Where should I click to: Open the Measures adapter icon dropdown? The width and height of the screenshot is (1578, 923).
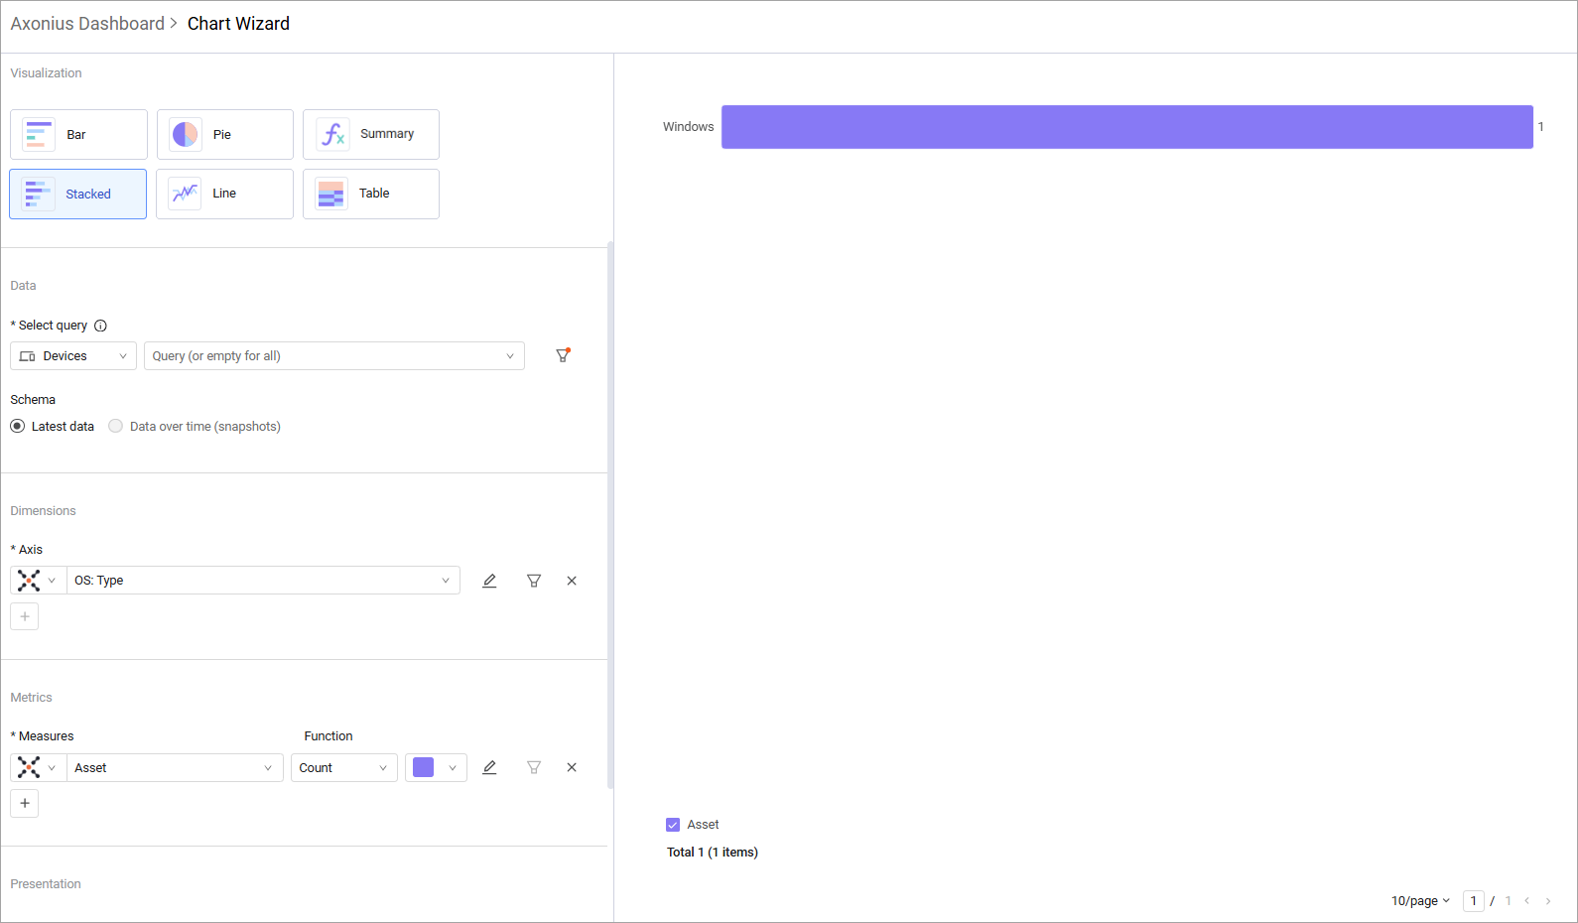[x=38, y=767]
